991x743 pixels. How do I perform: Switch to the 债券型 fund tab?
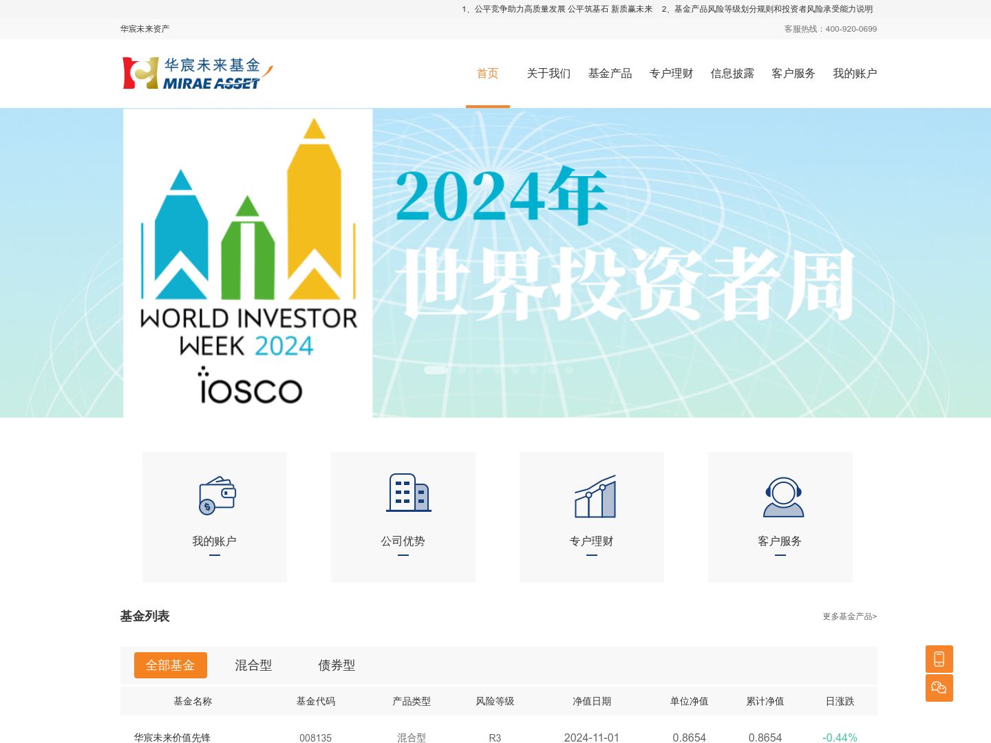pos(337,665)
